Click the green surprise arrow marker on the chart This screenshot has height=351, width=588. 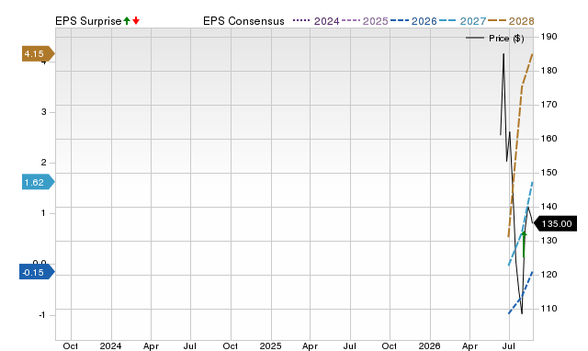(524, 244)
